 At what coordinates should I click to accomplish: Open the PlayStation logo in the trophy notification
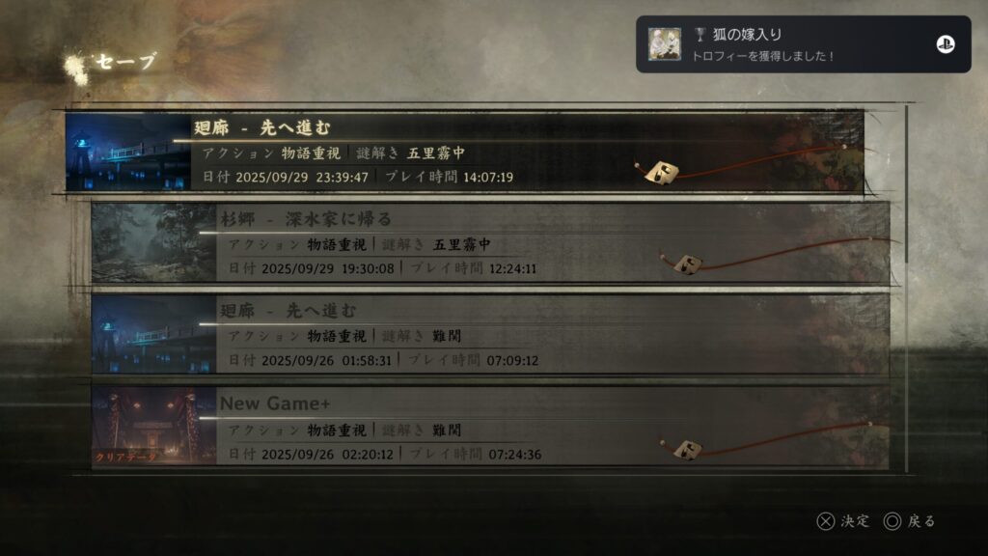946,44
